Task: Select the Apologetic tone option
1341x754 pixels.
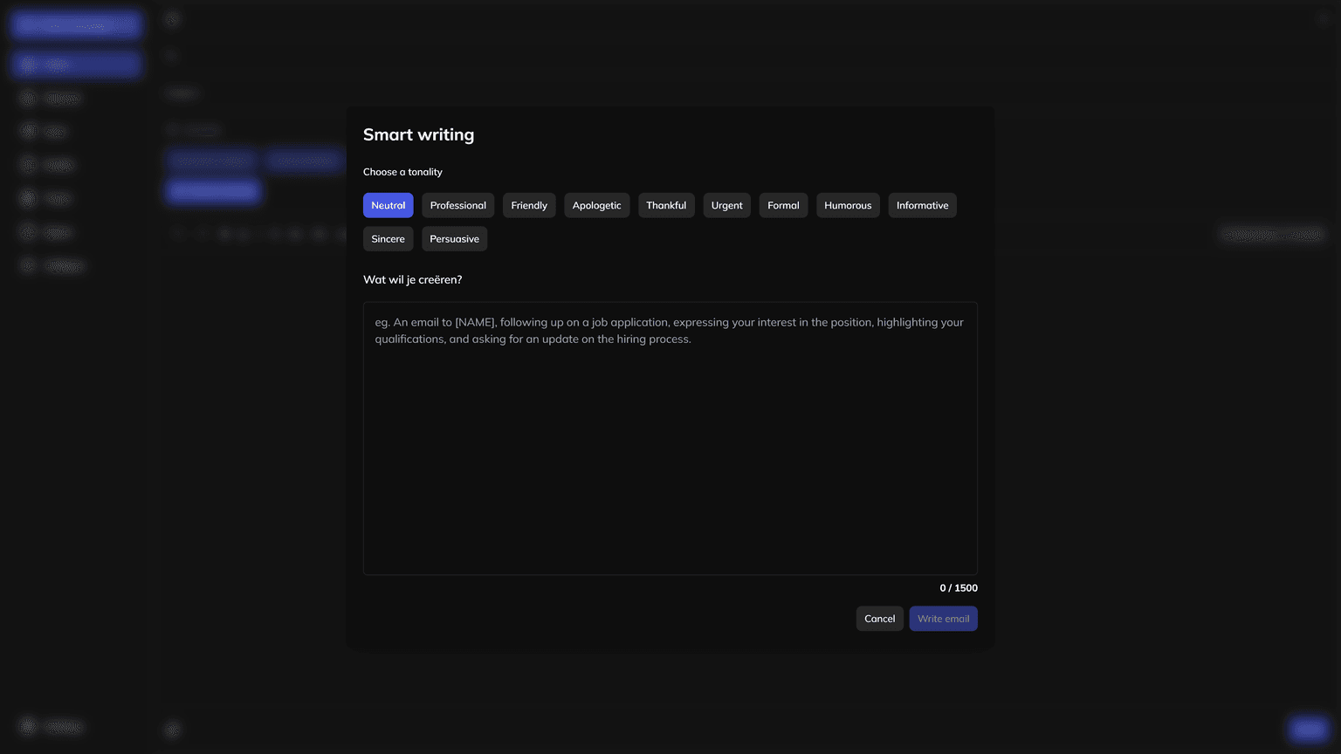Action: tap(596, 205)
